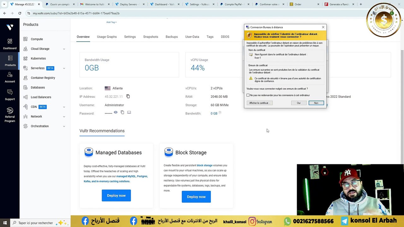Switch to the Overview tab
Image resolution: width=404 pixels, height=227 pixels.
[x=83, y=37]
